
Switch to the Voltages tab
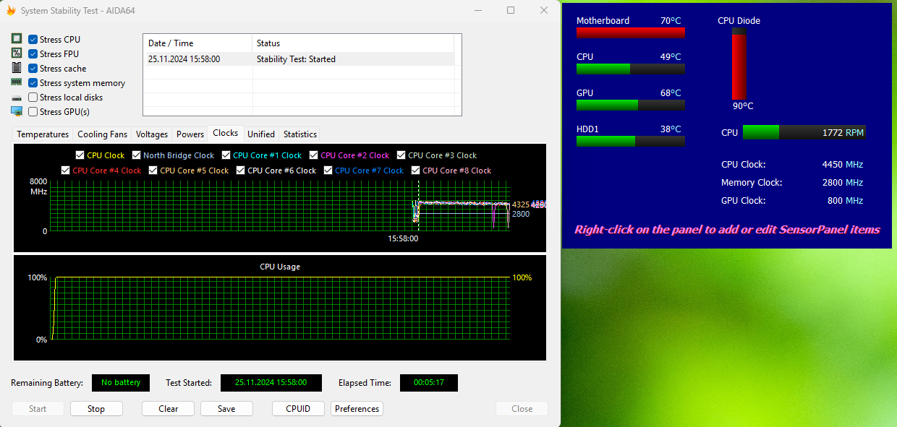152,134
